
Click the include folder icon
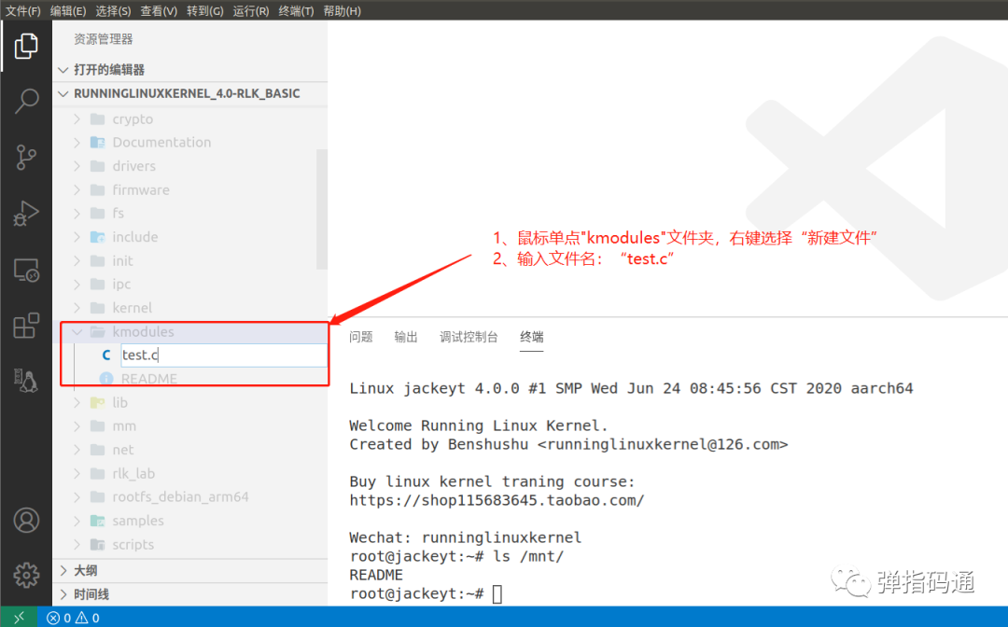tap(98, 237)
